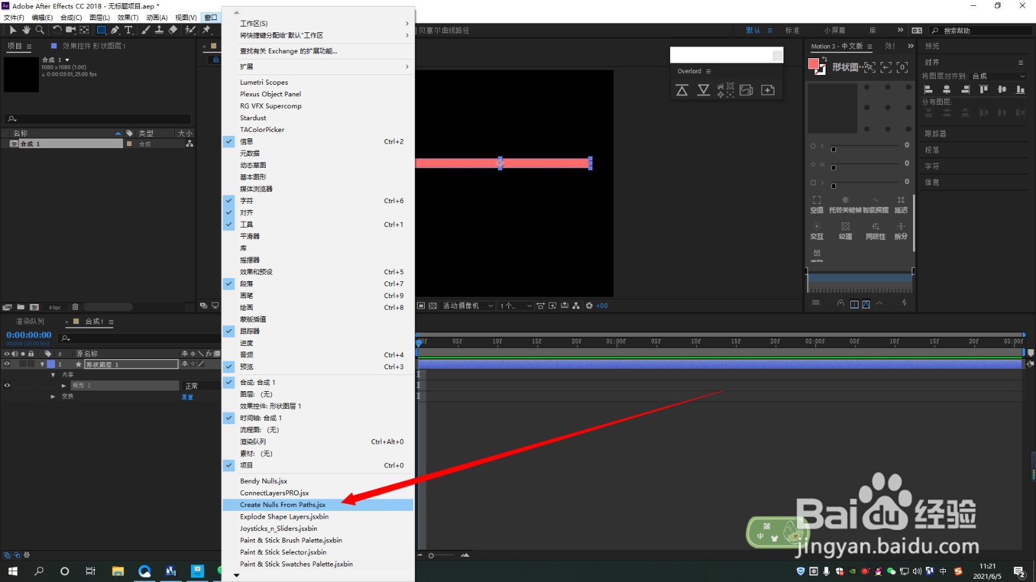This screenshot has height=582, width=1036.
Task: Open the 文件(F) menu
Action: point(14,17)
